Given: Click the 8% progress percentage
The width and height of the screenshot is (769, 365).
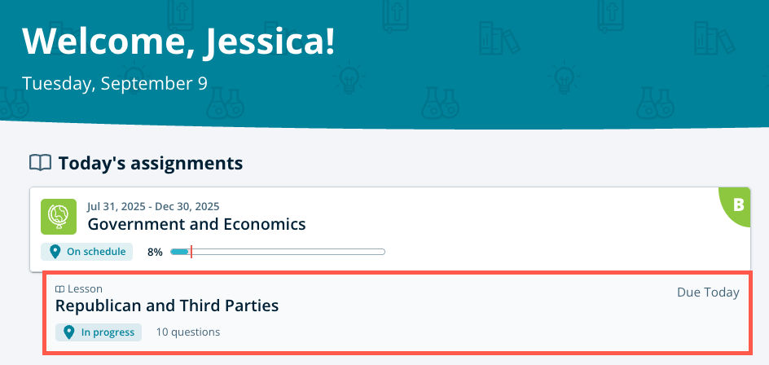Looking at the screenshot, I should tap(155, 252).
